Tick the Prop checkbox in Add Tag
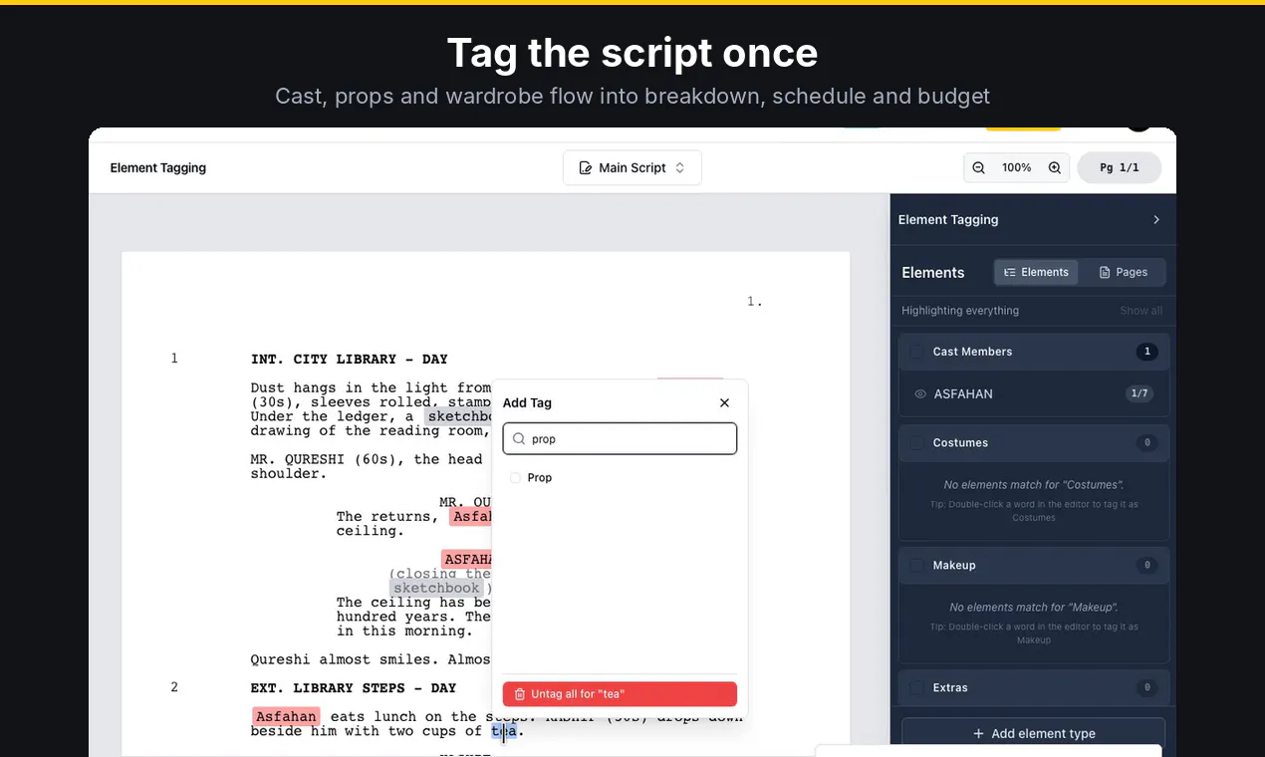This screenshot has width=1265, height=757. (x=515, y=478)
